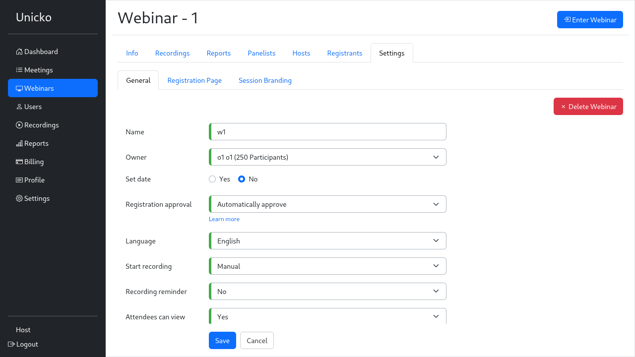Click the Registration approval label
This screenshot has width=635, height=357.
point(159,204)
